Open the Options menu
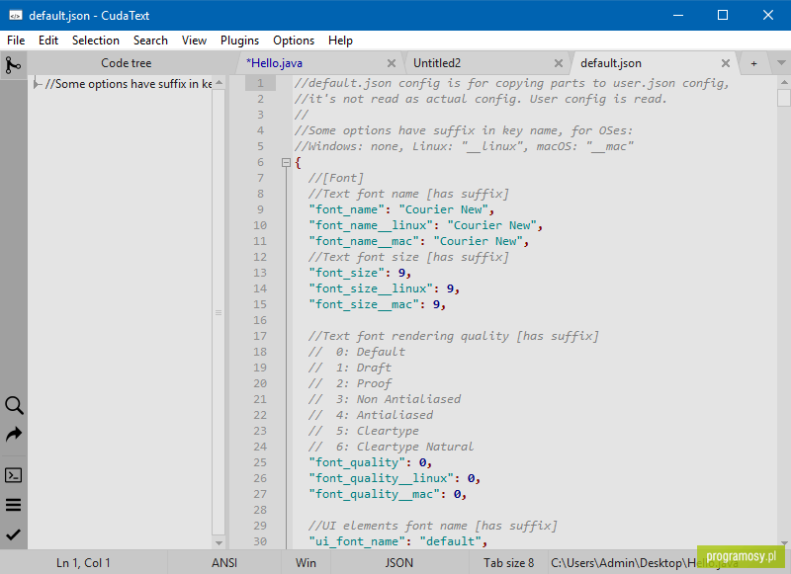This screenshot has width=791, height=574. [x=294, y=41]
